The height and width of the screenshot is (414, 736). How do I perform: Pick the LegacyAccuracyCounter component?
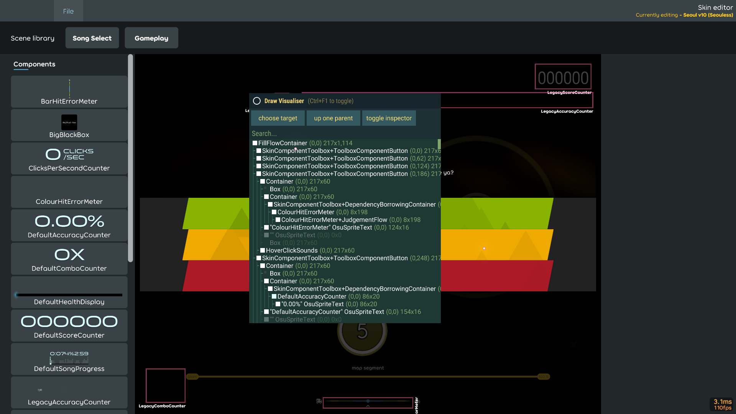coord(69,393)
